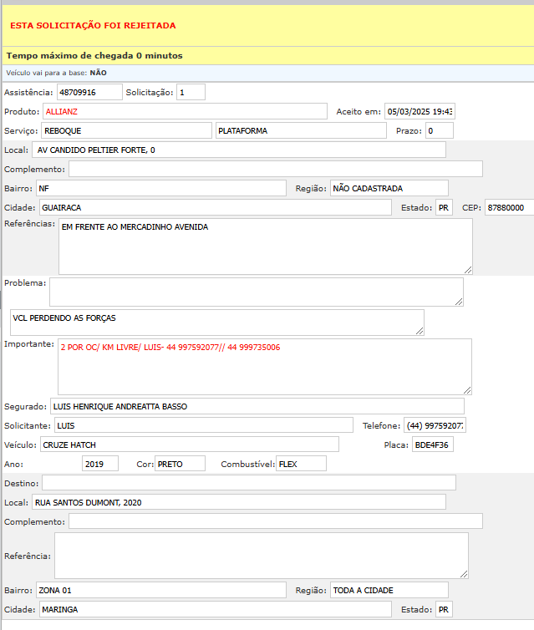Select the Combustível field showing FLEX
The width and height of the screenshot is (534, 630).
tap(301, 463)
